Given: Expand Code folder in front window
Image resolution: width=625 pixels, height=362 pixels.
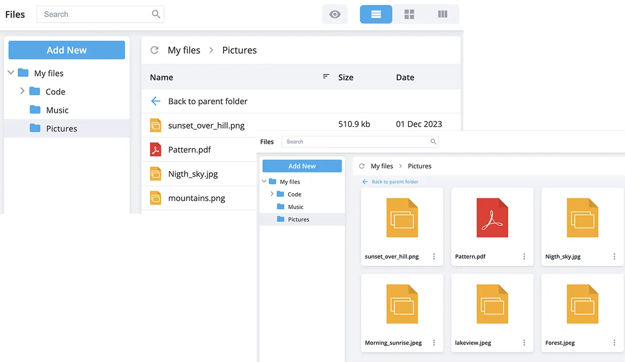Looking at the screenshot, I should (x=272, y=194).
